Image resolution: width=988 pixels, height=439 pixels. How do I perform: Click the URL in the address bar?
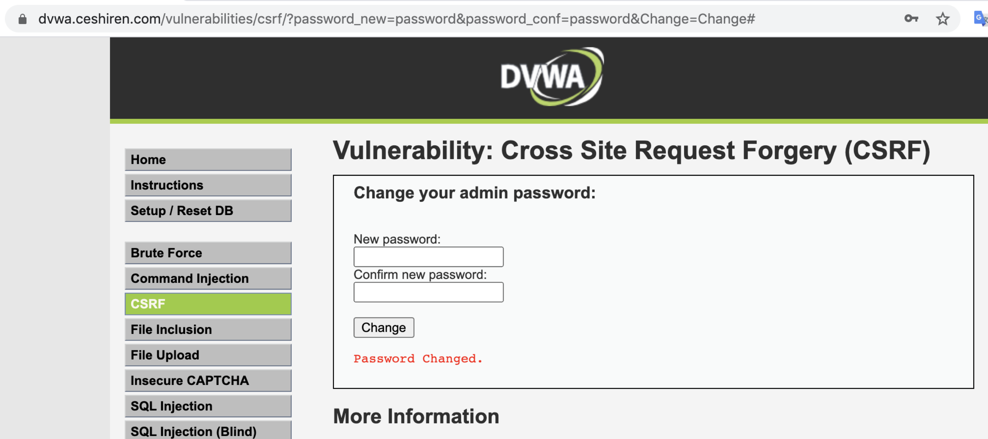397,19
